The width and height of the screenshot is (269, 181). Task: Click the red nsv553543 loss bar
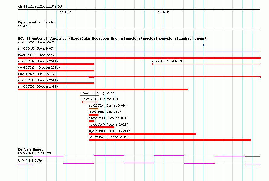point(170,140)
